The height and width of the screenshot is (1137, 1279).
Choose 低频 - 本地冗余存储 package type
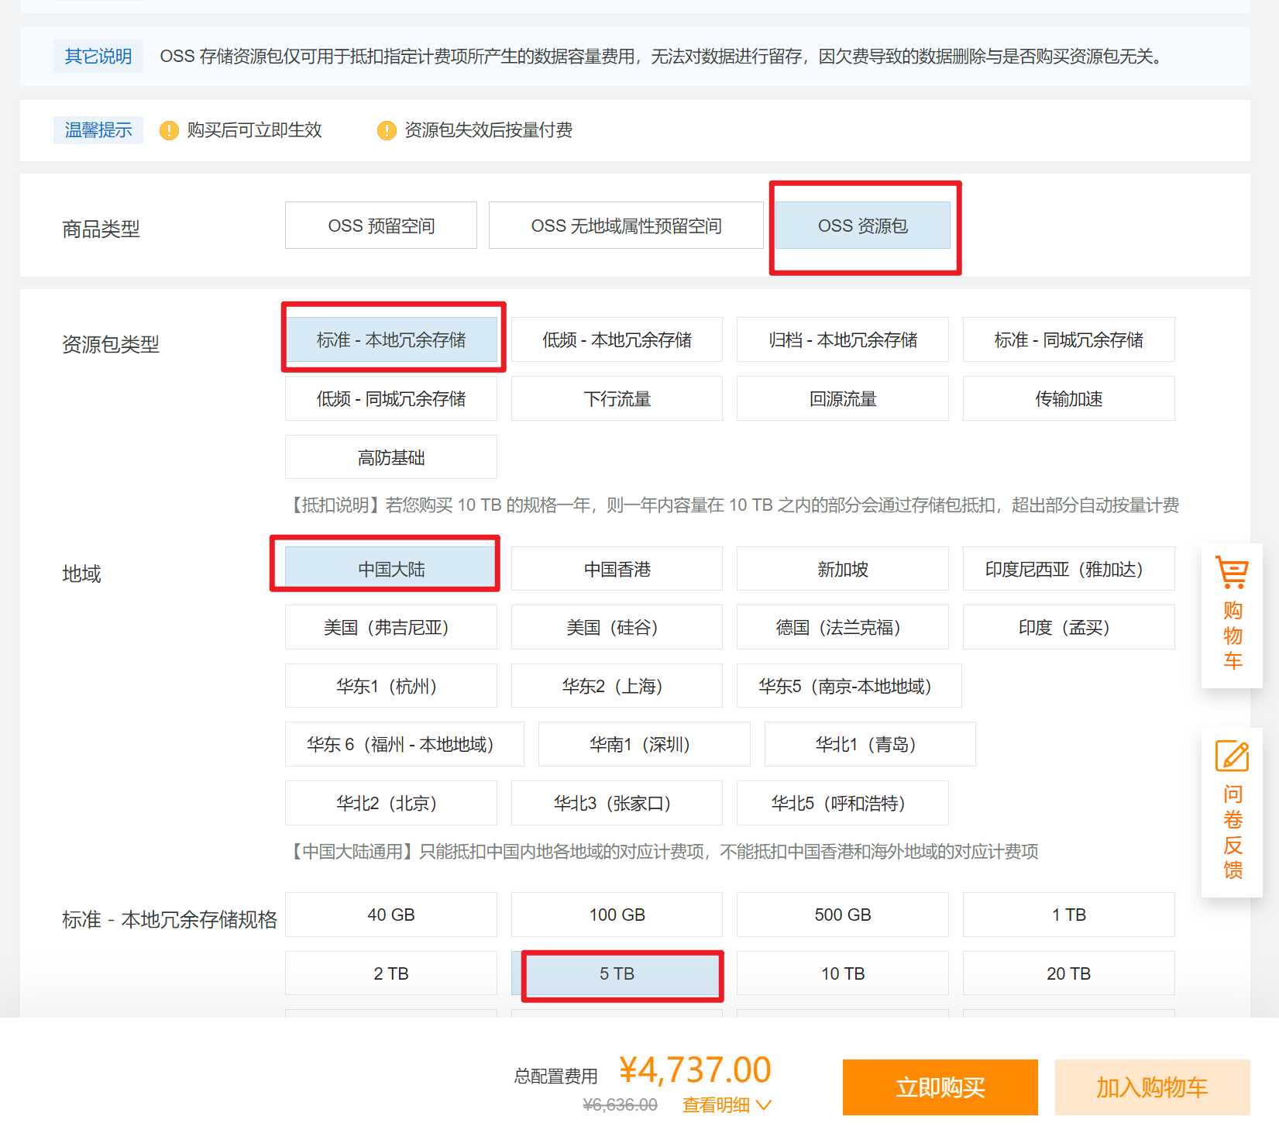pos(617,339)
